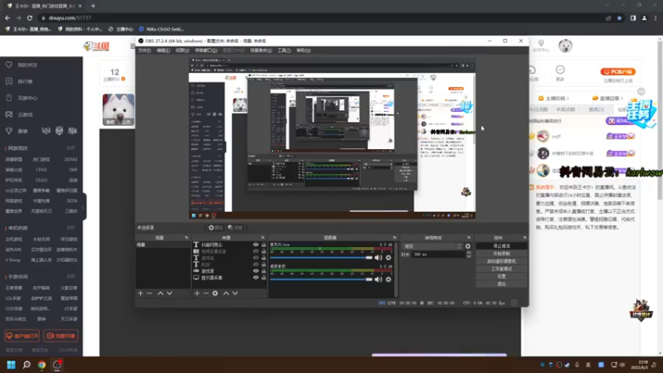Collapse the Douyu left sidebar with its arrow handle
Screen dimensions: 663x373
[x=84, y=206]
